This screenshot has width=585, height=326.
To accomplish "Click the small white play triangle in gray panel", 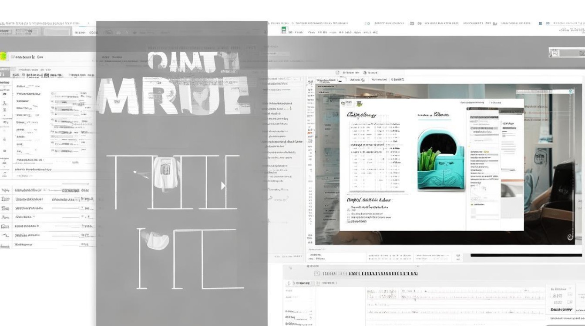I will click(223, 186).
